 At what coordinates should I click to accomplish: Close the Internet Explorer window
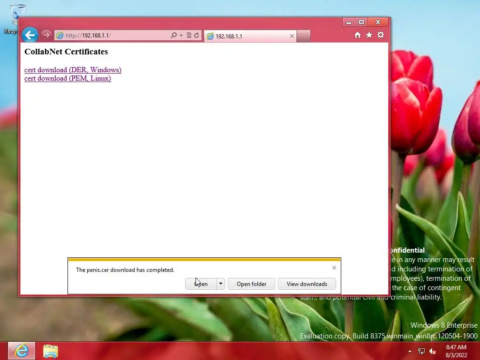378,22
